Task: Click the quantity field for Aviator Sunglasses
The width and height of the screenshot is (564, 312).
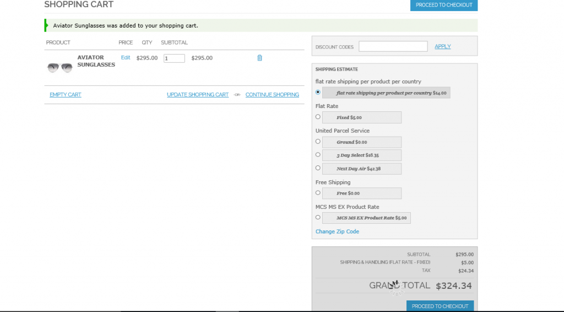Action: (x=174, y=58)
